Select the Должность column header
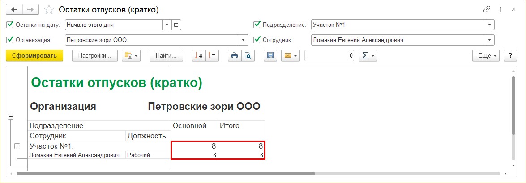The width and height of the screenshot is (526, 183). coord(148,136)
